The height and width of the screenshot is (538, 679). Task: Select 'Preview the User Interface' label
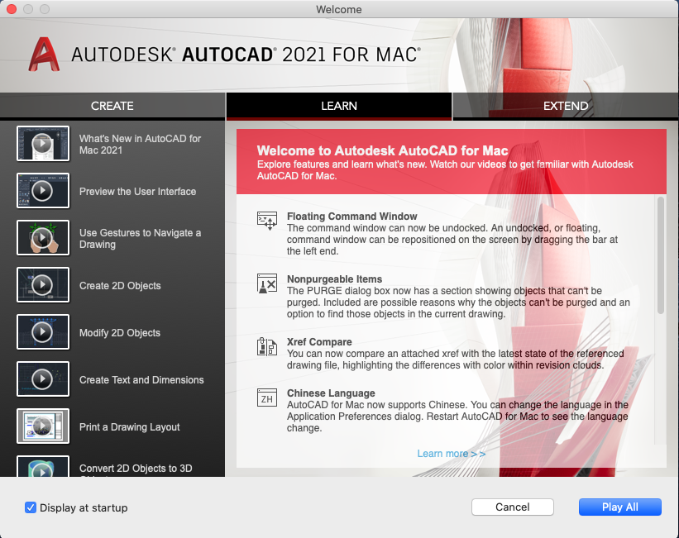point(138,191)
